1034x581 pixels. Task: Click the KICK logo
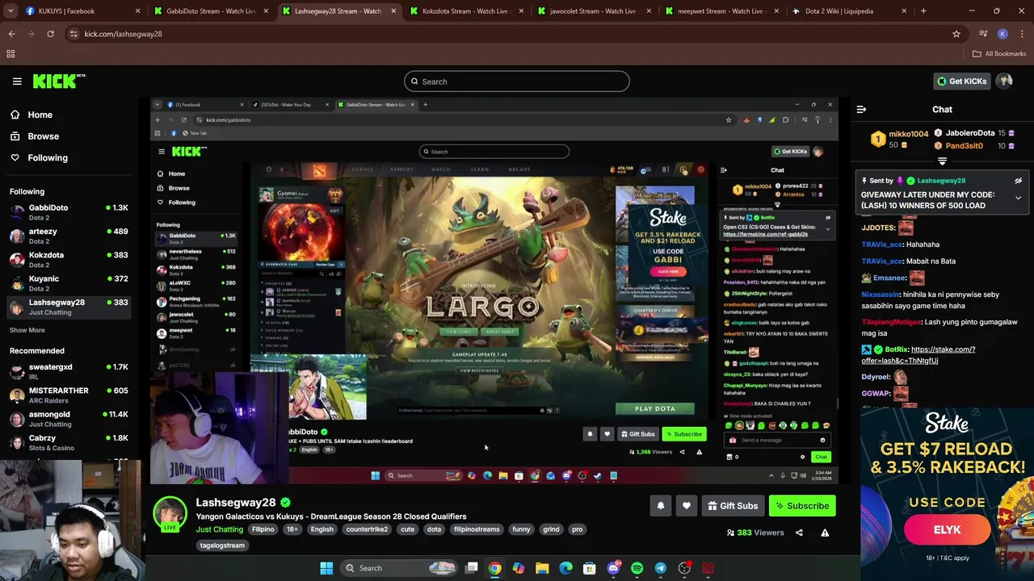click(x=58, y=81)
